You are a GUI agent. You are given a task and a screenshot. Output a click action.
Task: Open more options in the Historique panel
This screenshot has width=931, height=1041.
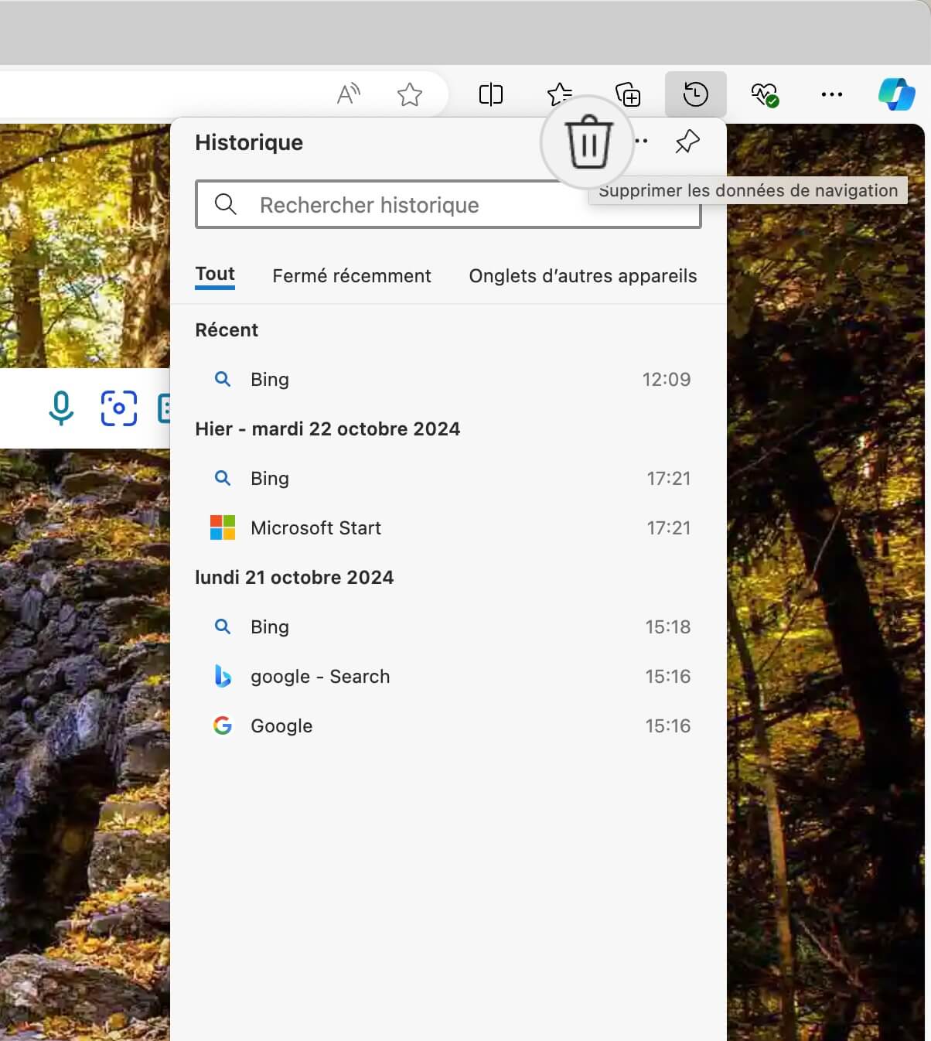pyautogui.click(x=641, y=141)
